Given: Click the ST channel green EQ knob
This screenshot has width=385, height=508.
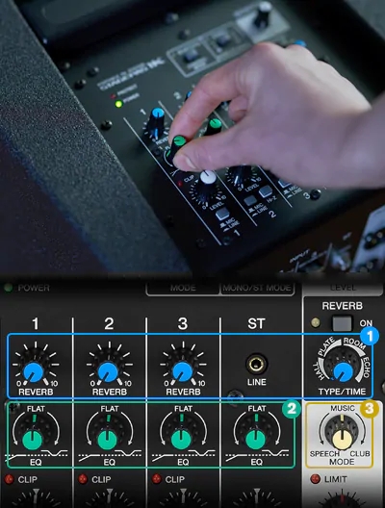Looking at the screenshot, I should (255, 440).
